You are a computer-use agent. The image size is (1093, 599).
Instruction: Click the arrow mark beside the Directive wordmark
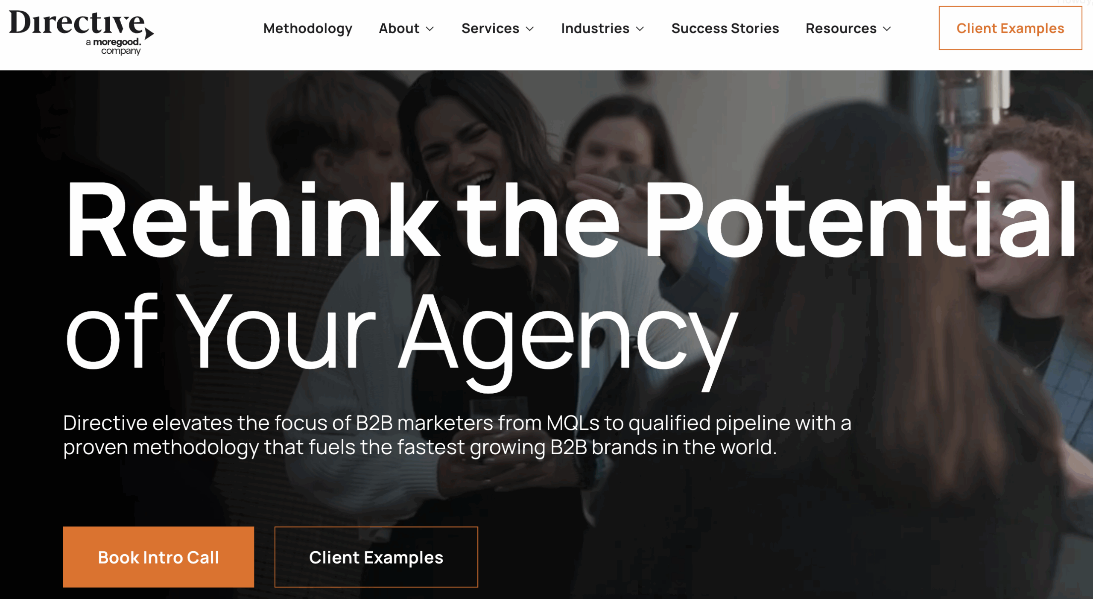pyautogui.click(x=149, y=33)
